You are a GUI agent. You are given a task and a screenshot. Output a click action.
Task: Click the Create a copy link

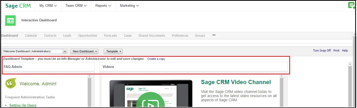[x=156, y=59]
